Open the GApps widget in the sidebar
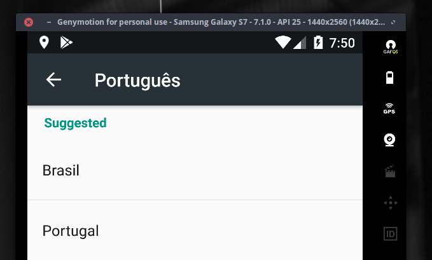The width and height of the screenshot is (432, 260). [390, 47]
